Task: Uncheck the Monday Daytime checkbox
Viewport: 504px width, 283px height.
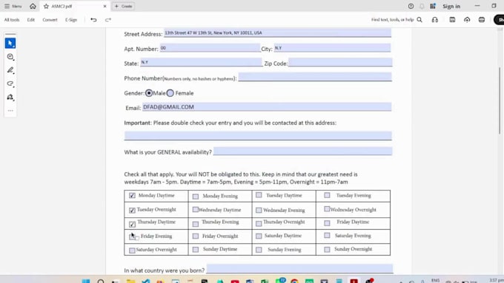Action: 132,196
